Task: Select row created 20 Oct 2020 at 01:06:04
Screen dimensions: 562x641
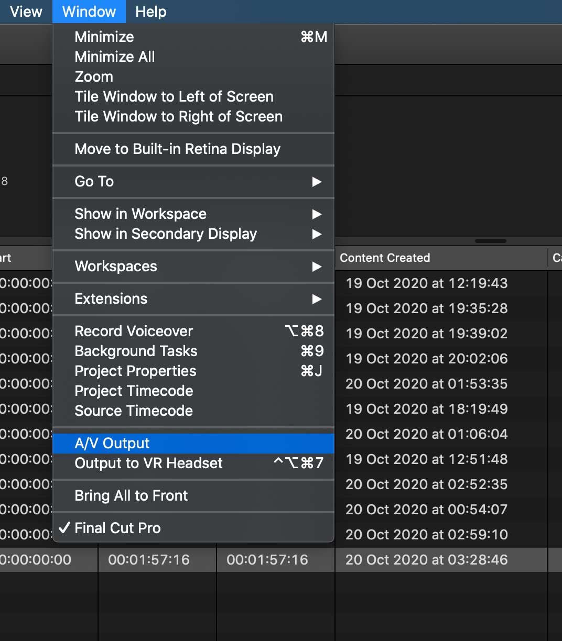Action: [427, 434]
